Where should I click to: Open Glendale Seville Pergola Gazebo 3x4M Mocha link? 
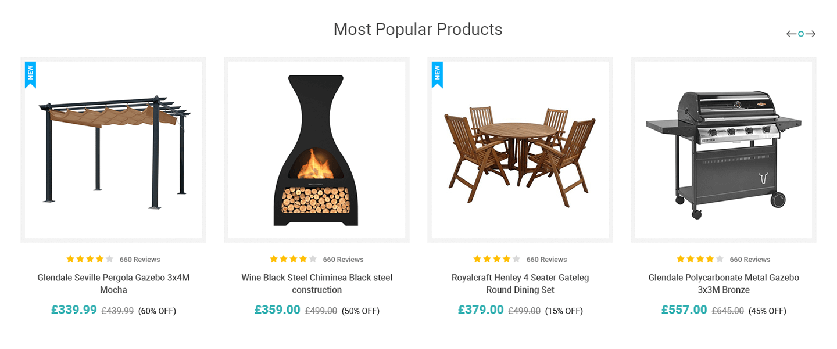[x=113, y=283]
